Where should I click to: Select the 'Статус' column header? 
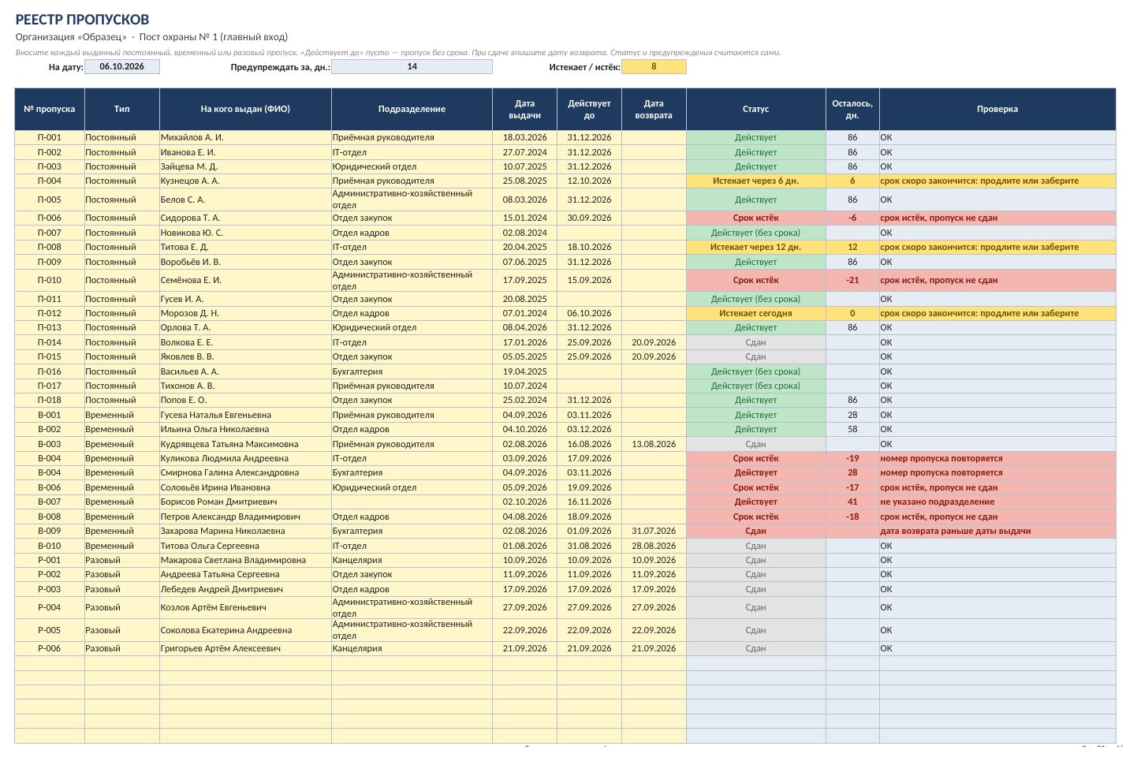[755, 110]
